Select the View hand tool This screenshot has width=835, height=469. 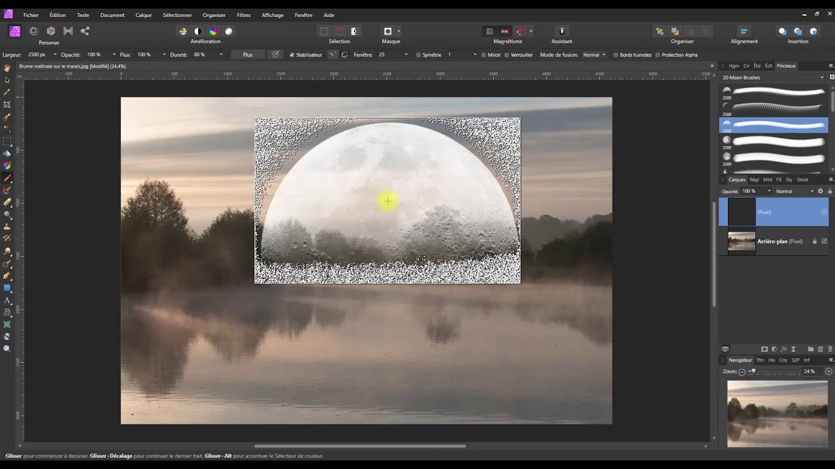[x=7, y=68]
